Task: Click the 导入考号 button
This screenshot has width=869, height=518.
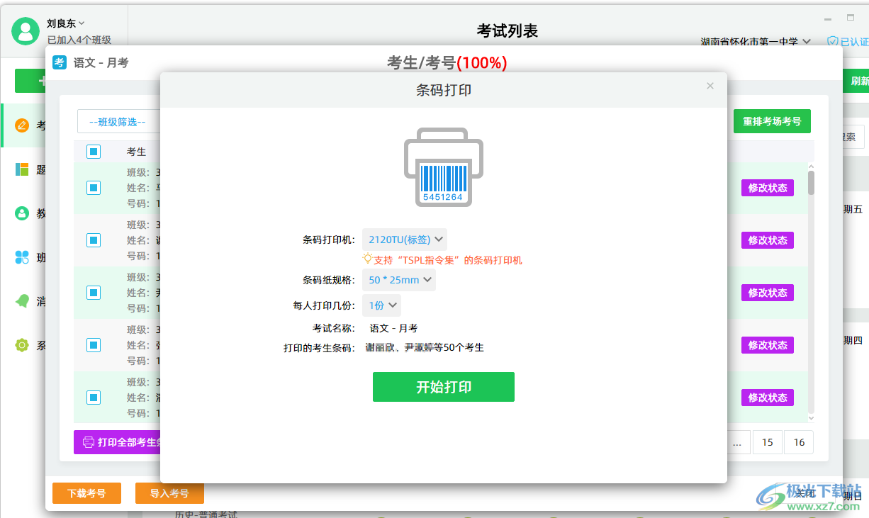Action: click(169, 493)
